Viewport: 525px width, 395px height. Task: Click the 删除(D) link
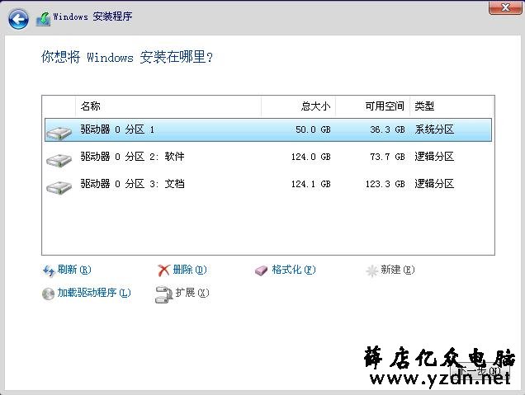(190, 269)
